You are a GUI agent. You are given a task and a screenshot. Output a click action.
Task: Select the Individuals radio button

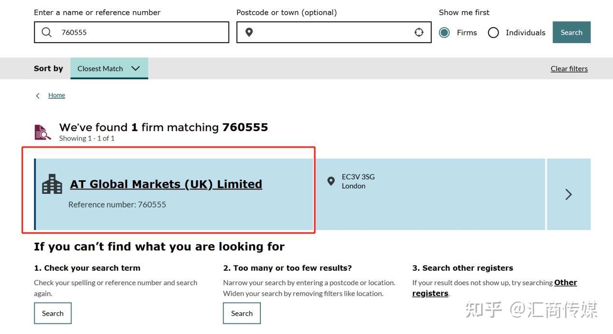[x=493, y=32]
